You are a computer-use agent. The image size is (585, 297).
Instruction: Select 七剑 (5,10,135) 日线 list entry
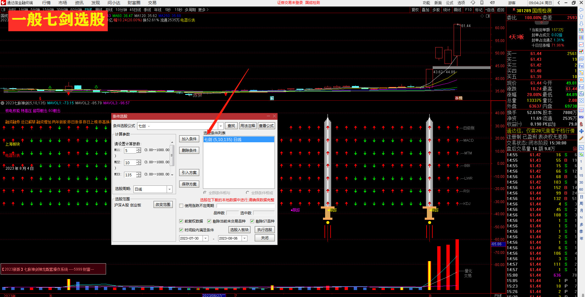click(x=239, y=140)
